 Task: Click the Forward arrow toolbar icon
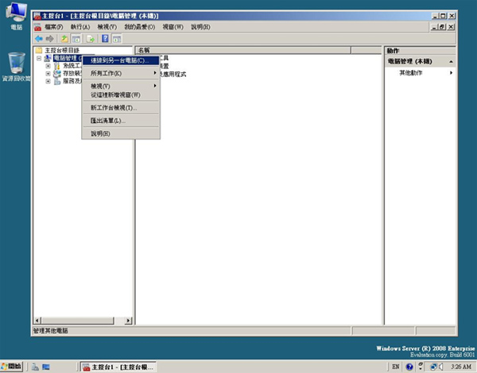50,38
